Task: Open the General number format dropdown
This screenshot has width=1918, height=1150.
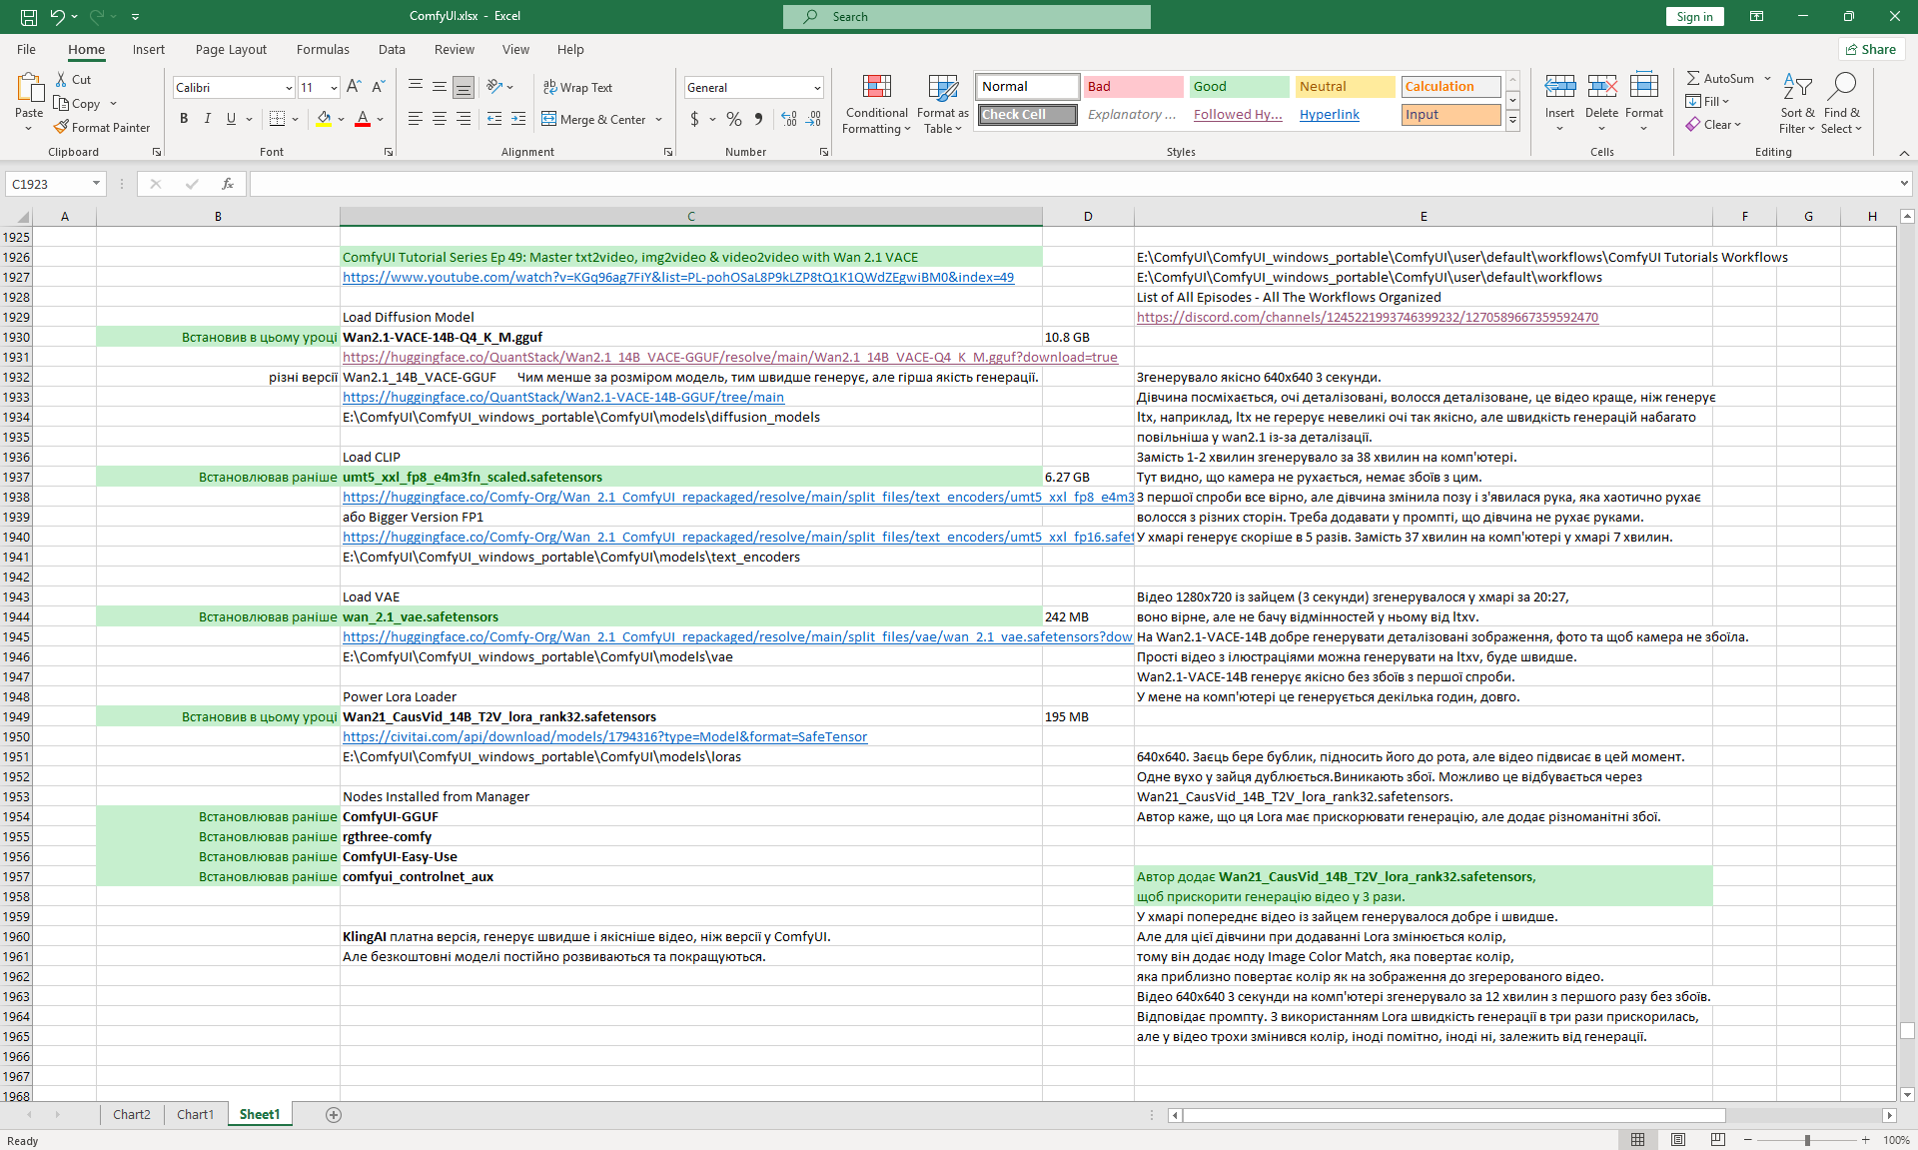Action: pos(816,88)
